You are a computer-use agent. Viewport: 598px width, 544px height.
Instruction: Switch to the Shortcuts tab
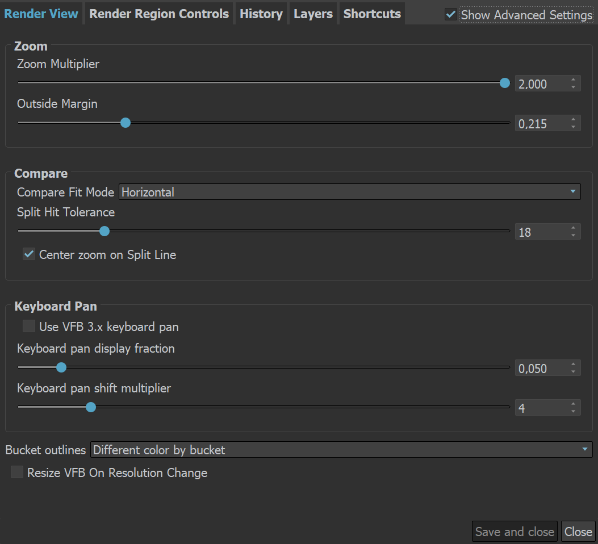point(371,14)
